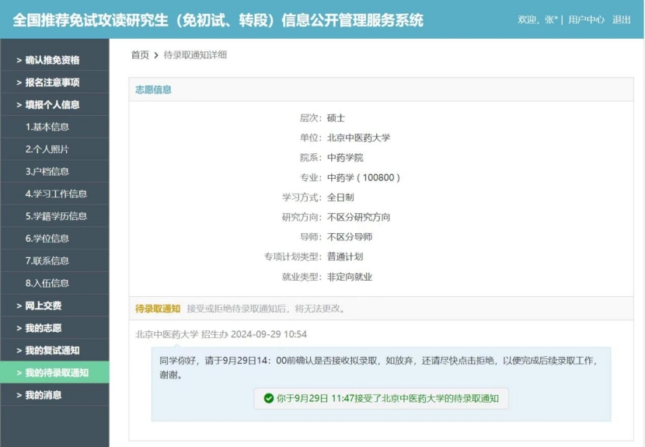Click the system title in header
Image resolution: width=645 pixels, height=447 pixels.
[218, 19]
